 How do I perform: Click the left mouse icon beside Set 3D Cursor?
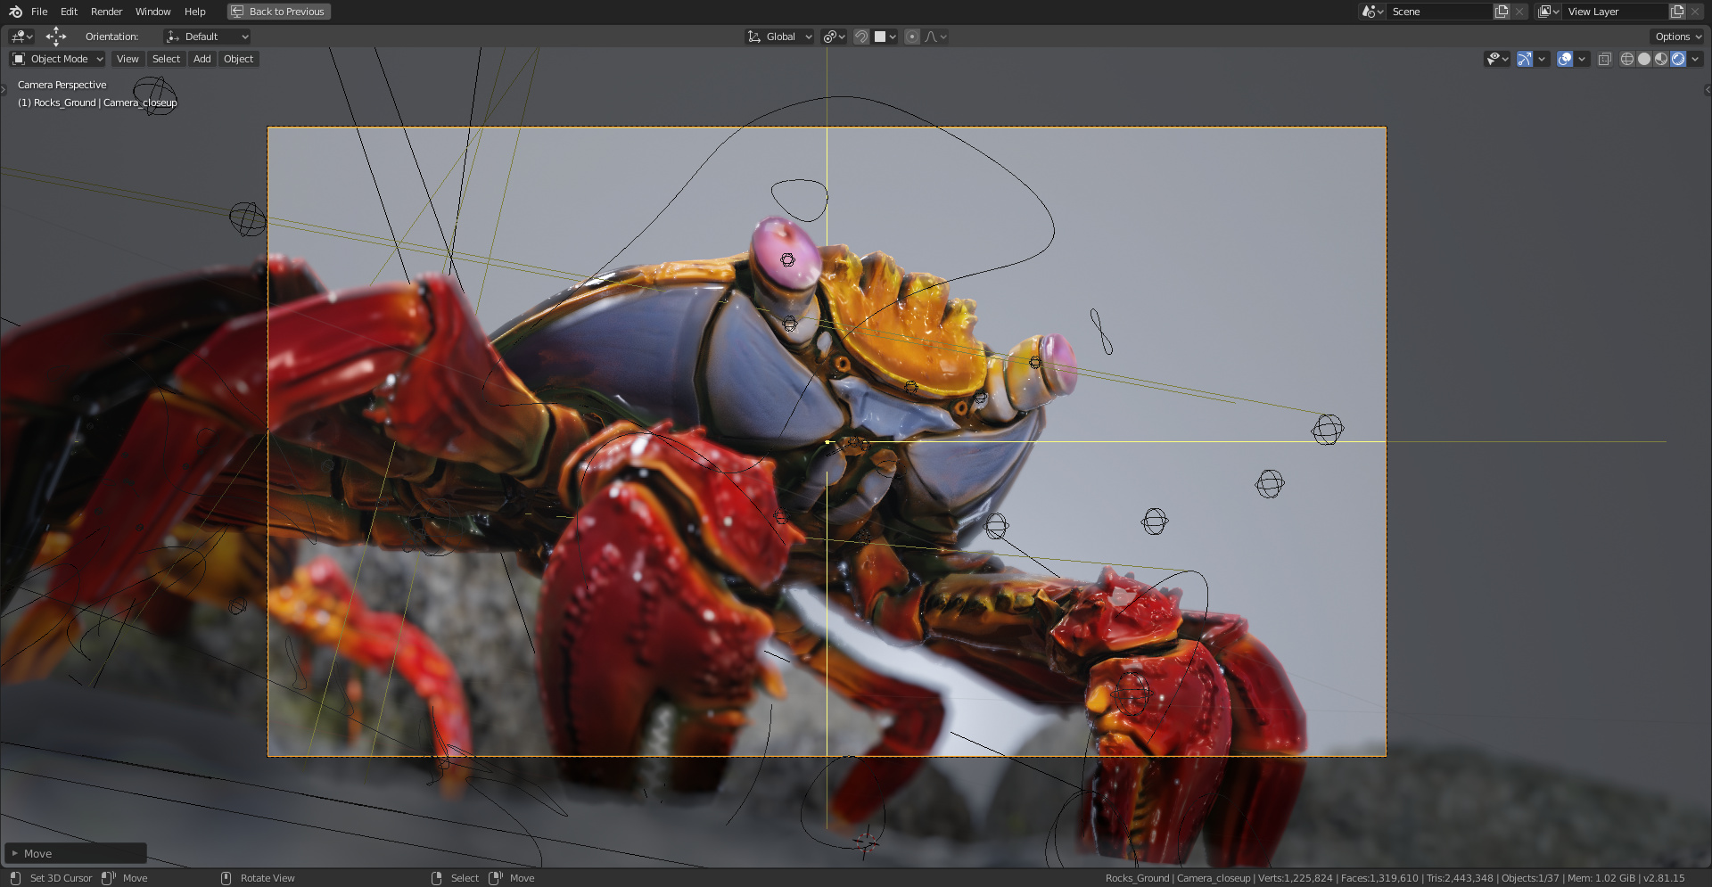tap(15, 878)
